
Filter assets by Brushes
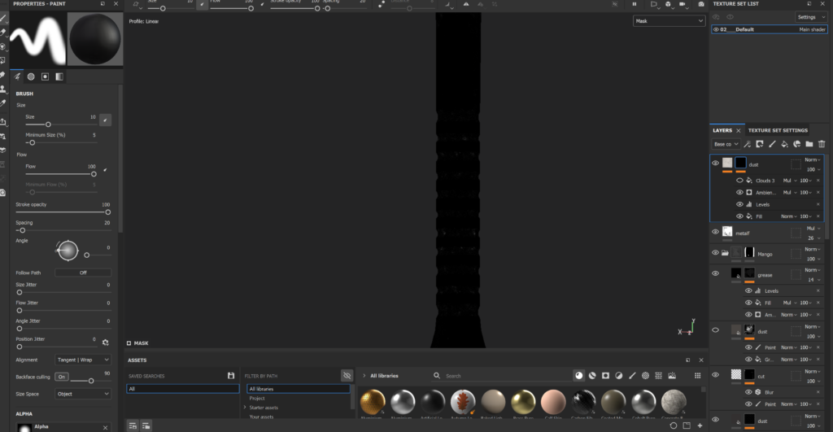(x=631, y=376)
